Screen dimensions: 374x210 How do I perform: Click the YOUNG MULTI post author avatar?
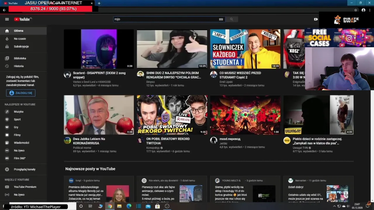coord(217,181)
